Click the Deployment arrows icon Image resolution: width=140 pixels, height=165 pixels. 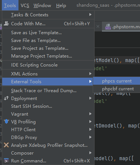point(6,98)
